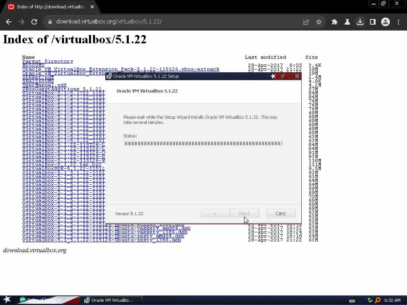Click the Name column header
This screenshot has height=305, width=407.
point(29,57)
